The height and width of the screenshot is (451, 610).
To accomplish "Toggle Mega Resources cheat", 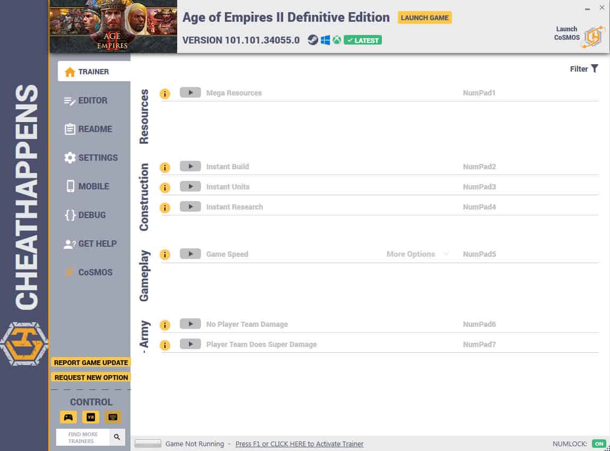I will [x=190, y=93].
